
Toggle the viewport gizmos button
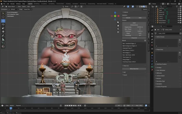(128, 7)
